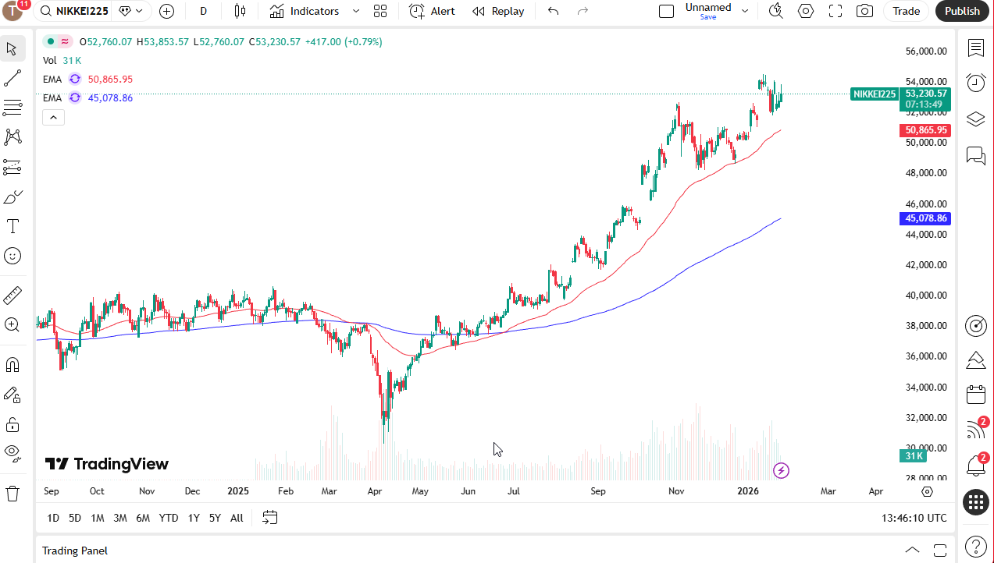Collapse the Trading Panel with chevron
Viewport: 994px width, 563px height.
click(912, 551)
